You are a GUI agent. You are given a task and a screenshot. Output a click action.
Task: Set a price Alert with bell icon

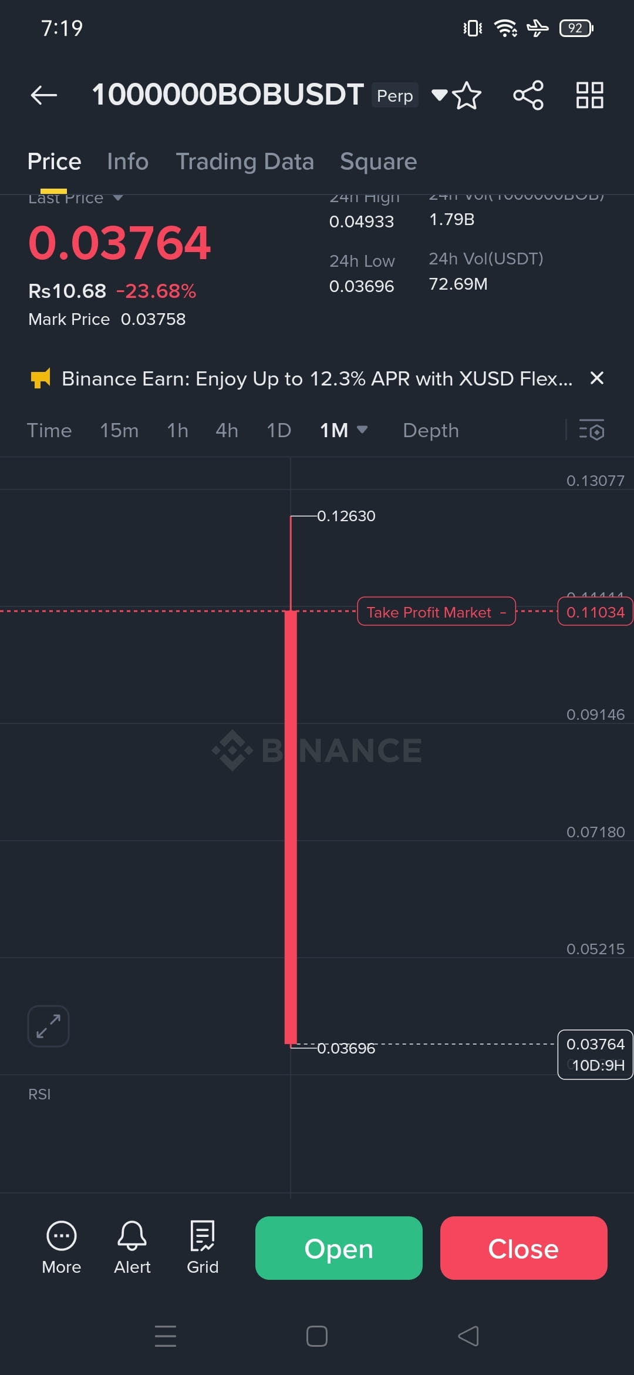(x=132, y=1247)
